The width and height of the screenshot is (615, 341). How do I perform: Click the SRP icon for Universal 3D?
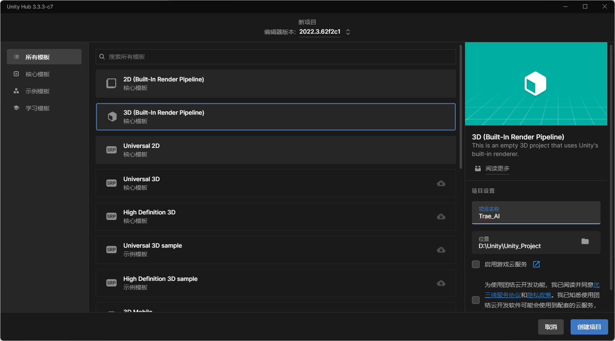pos(111,183)
